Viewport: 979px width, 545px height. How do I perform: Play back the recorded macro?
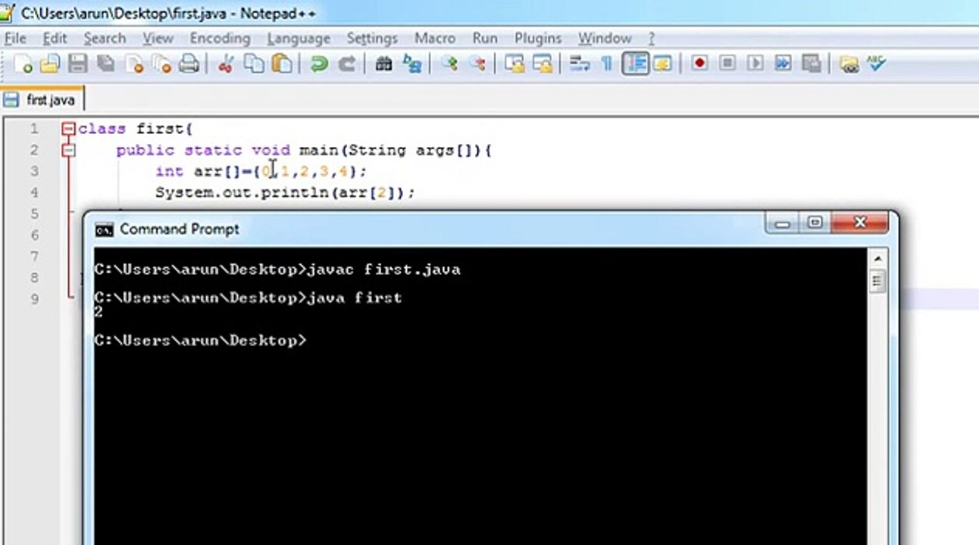[755, 64]
